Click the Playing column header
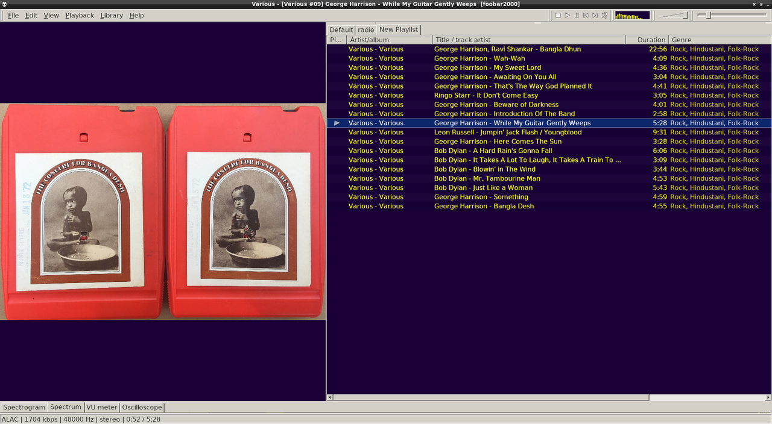The width and height of the screenshot is (772, 424). (337, 40)
